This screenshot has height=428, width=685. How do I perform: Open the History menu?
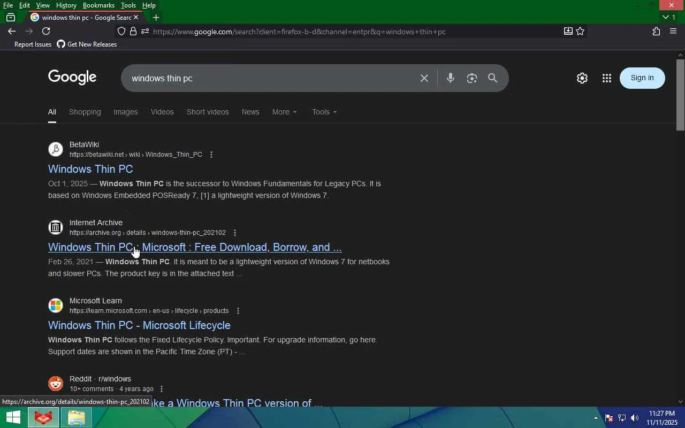66,5
